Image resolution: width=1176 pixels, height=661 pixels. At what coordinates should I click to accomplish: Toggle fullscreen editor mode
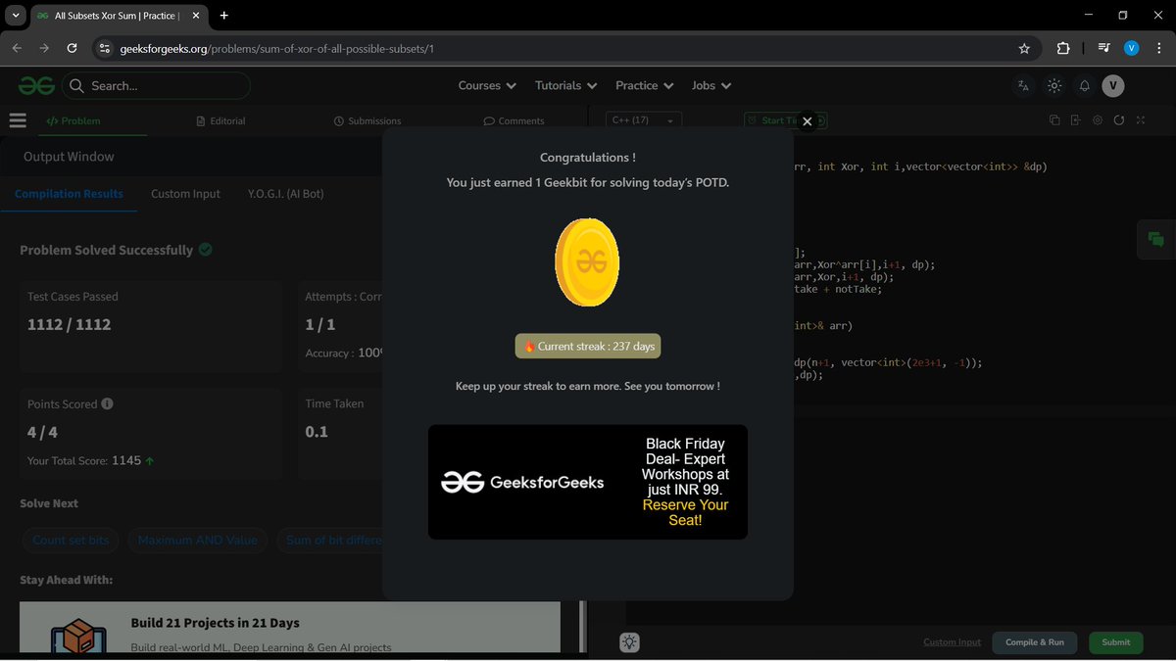[x=1140, y=119]
